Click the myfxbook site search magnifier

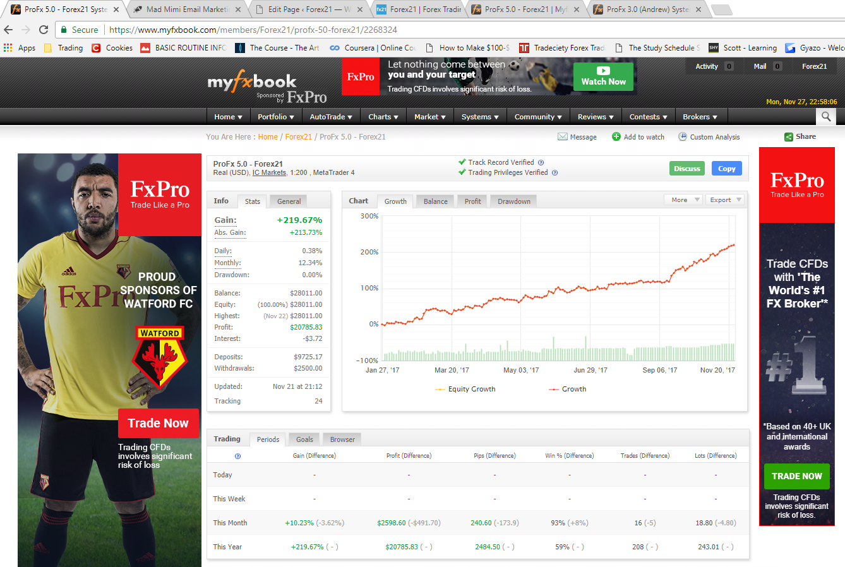[x=825, y=116]
